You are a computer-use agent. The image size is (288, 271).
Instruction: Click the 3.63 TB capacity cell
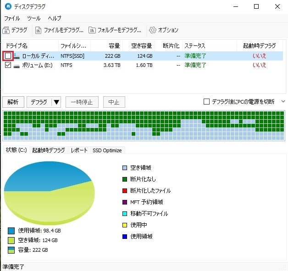112,65
